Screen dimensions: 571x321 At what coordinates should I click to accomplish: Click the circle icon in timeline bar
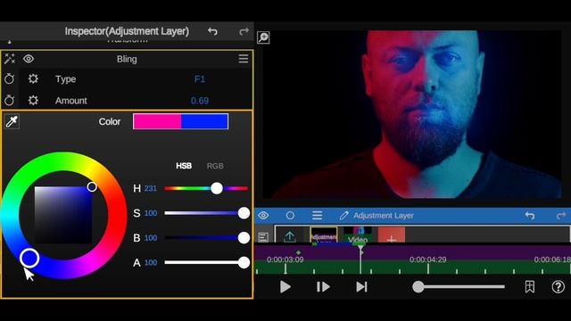[290, 216]
